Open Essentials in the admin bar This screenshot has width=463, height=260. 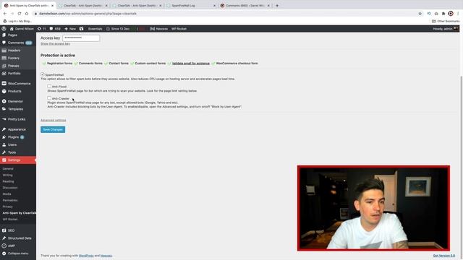95,29
